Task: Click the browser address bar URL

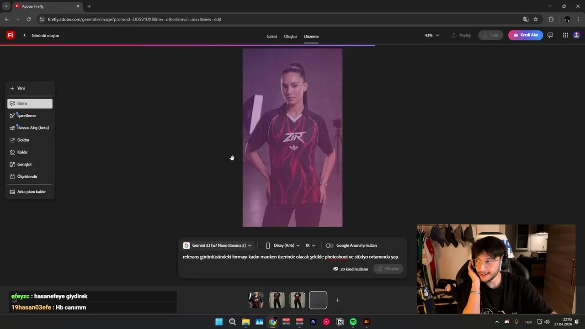Action: (135, 19)
